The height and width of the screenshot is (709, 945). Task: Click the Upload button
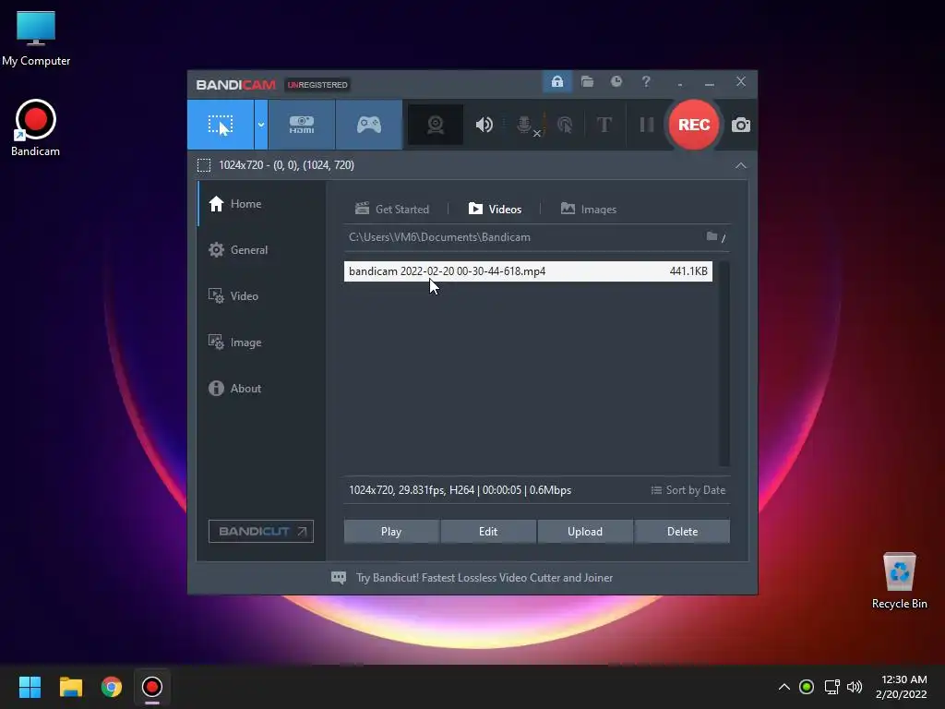point(585,531)
